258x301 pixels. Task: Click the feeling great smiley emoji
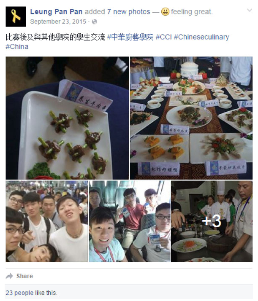[165, 12]
